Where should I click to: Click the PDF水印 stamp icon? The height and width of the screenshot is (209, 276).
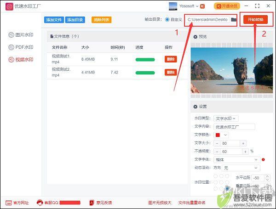pyautogui.click(x=11, y=47)
